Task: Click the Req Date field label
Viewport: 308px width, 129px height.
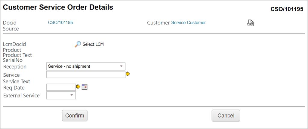Action: (14, 88)
